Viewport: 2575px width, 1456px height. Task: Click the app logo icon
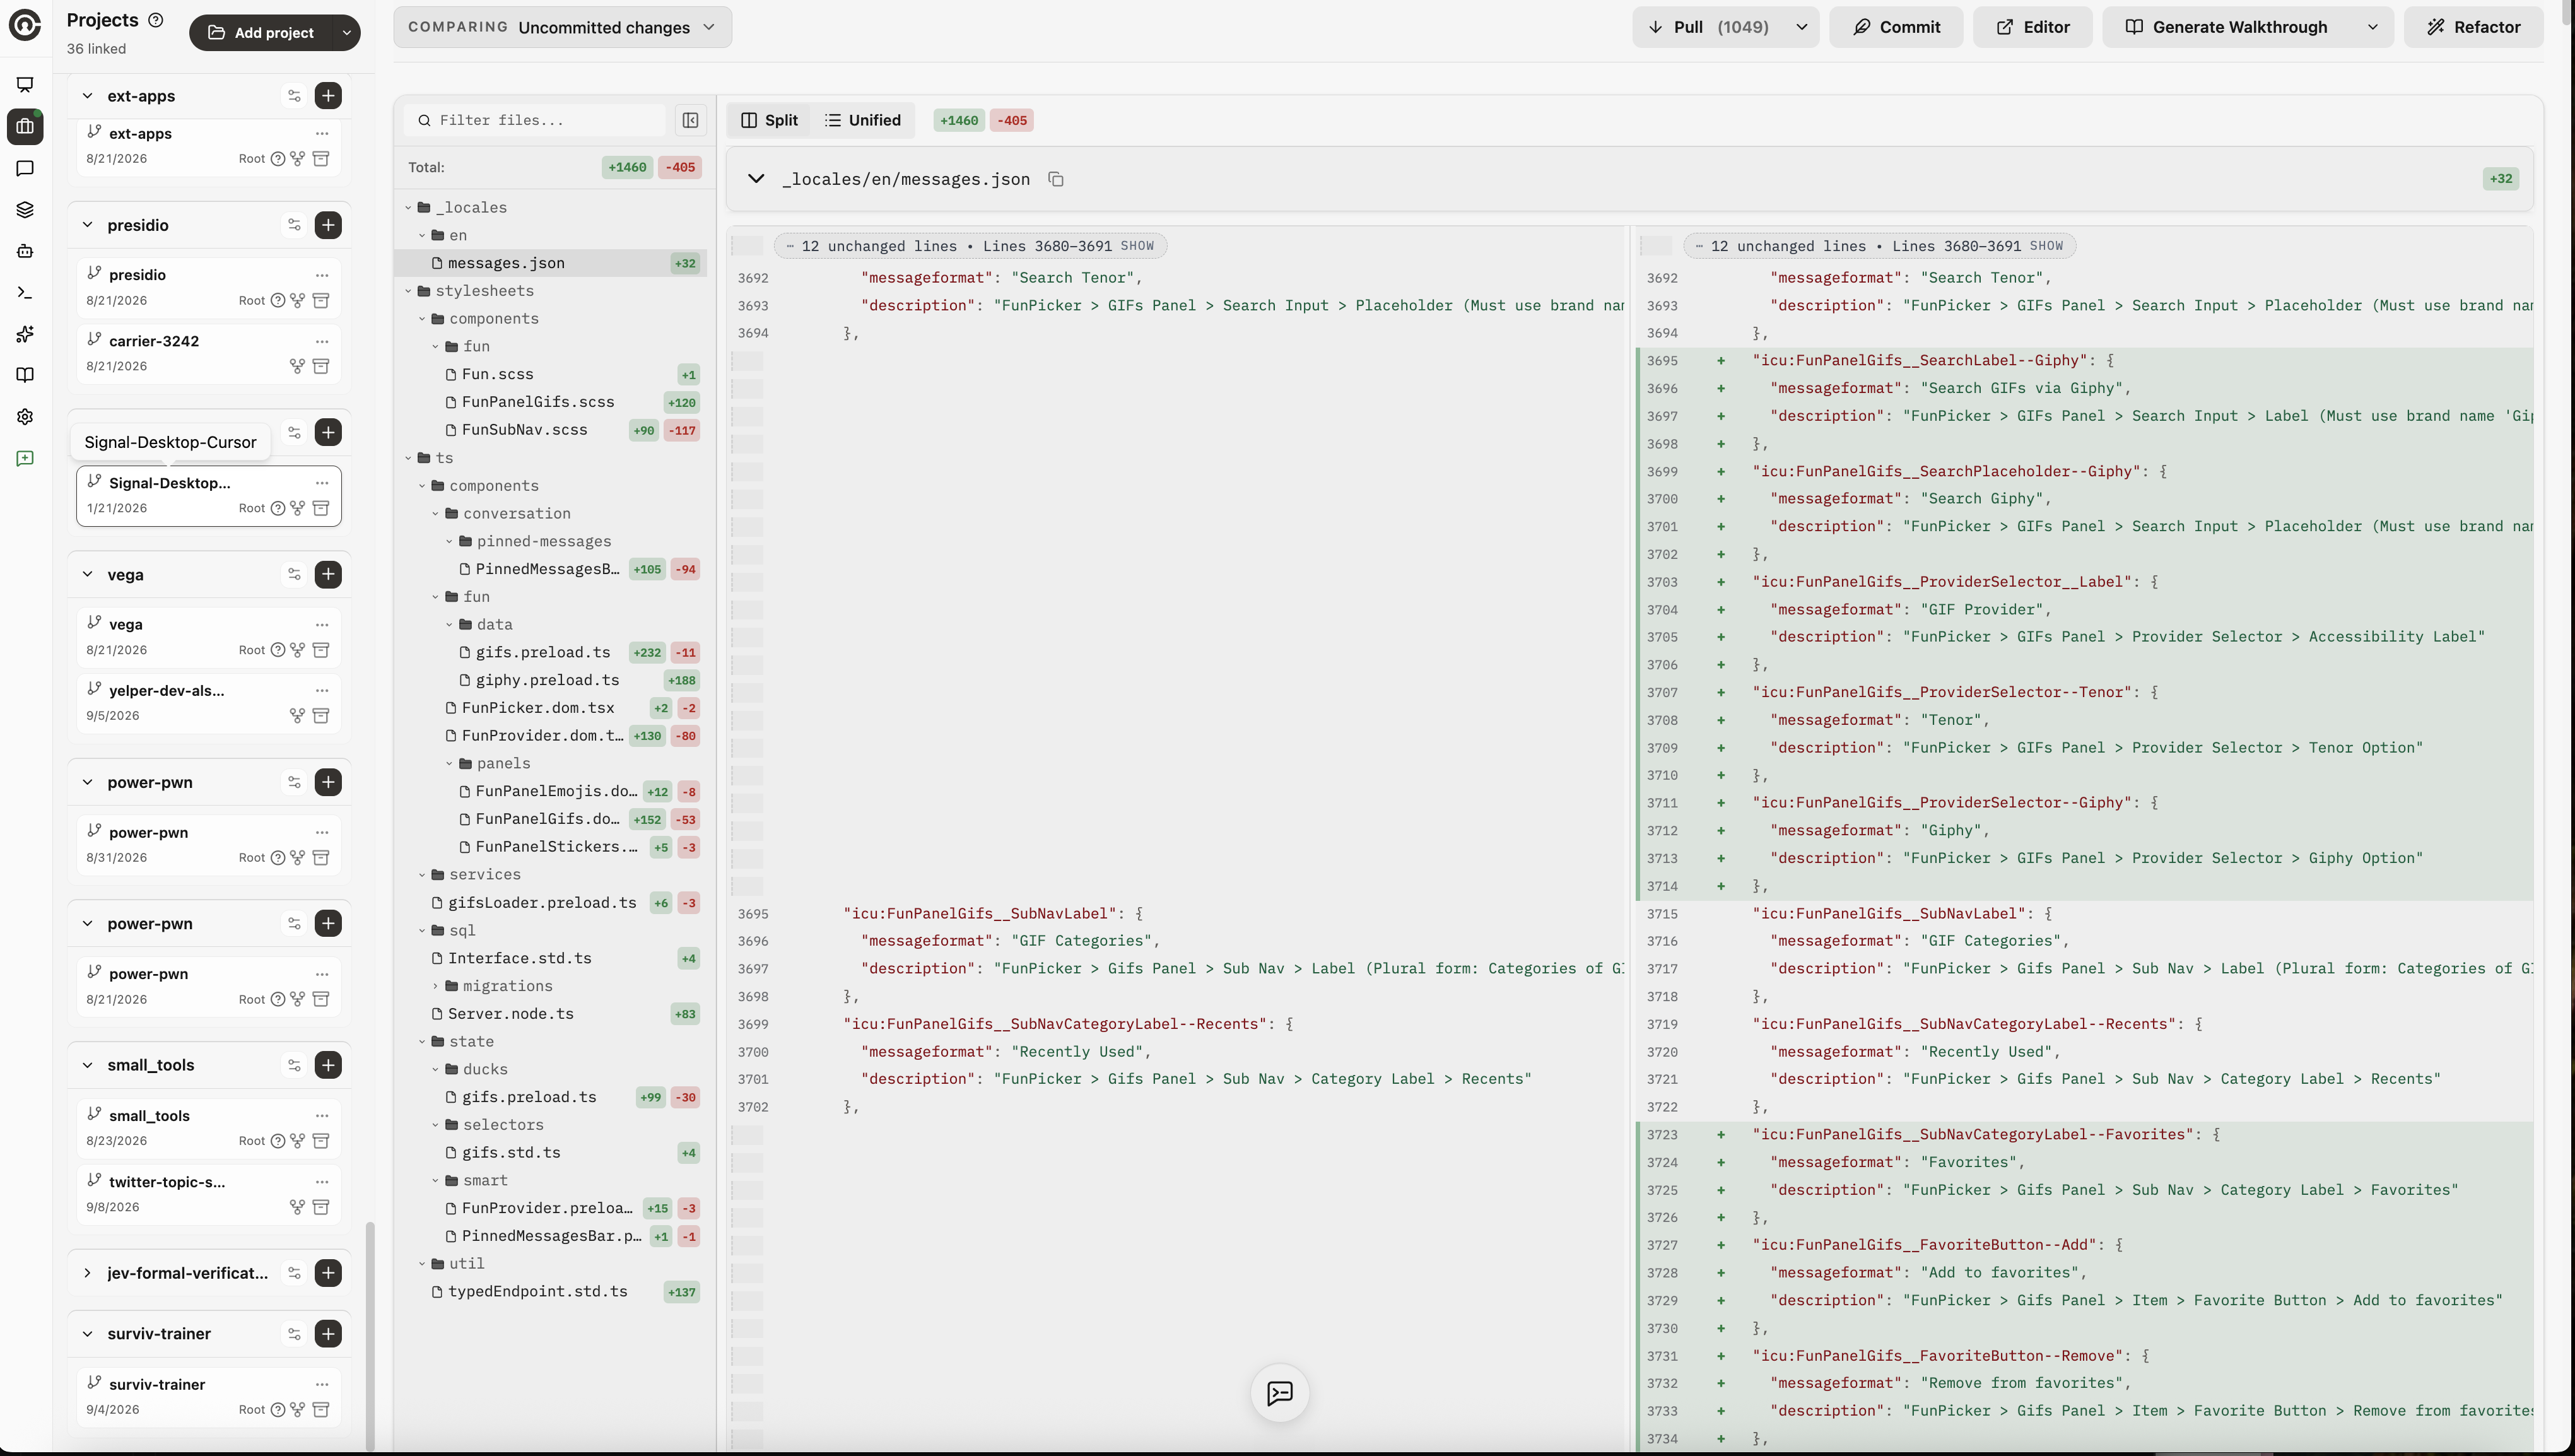(25, 25)
